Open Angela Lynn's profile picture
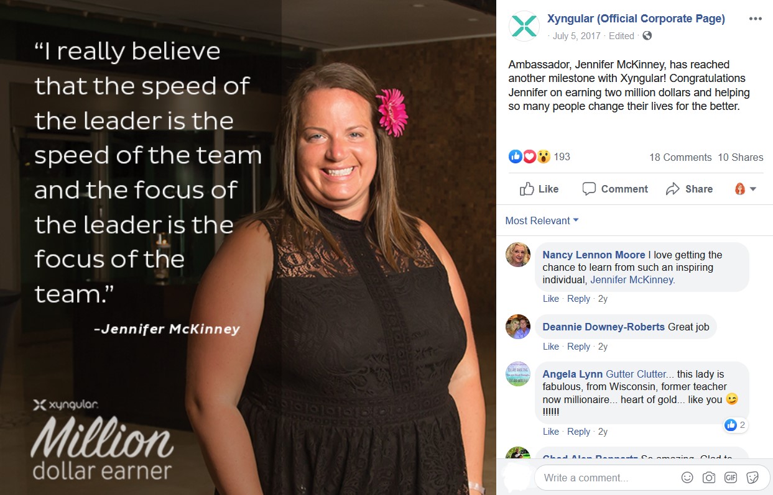 pyautogui.click(x=518, y=374)
